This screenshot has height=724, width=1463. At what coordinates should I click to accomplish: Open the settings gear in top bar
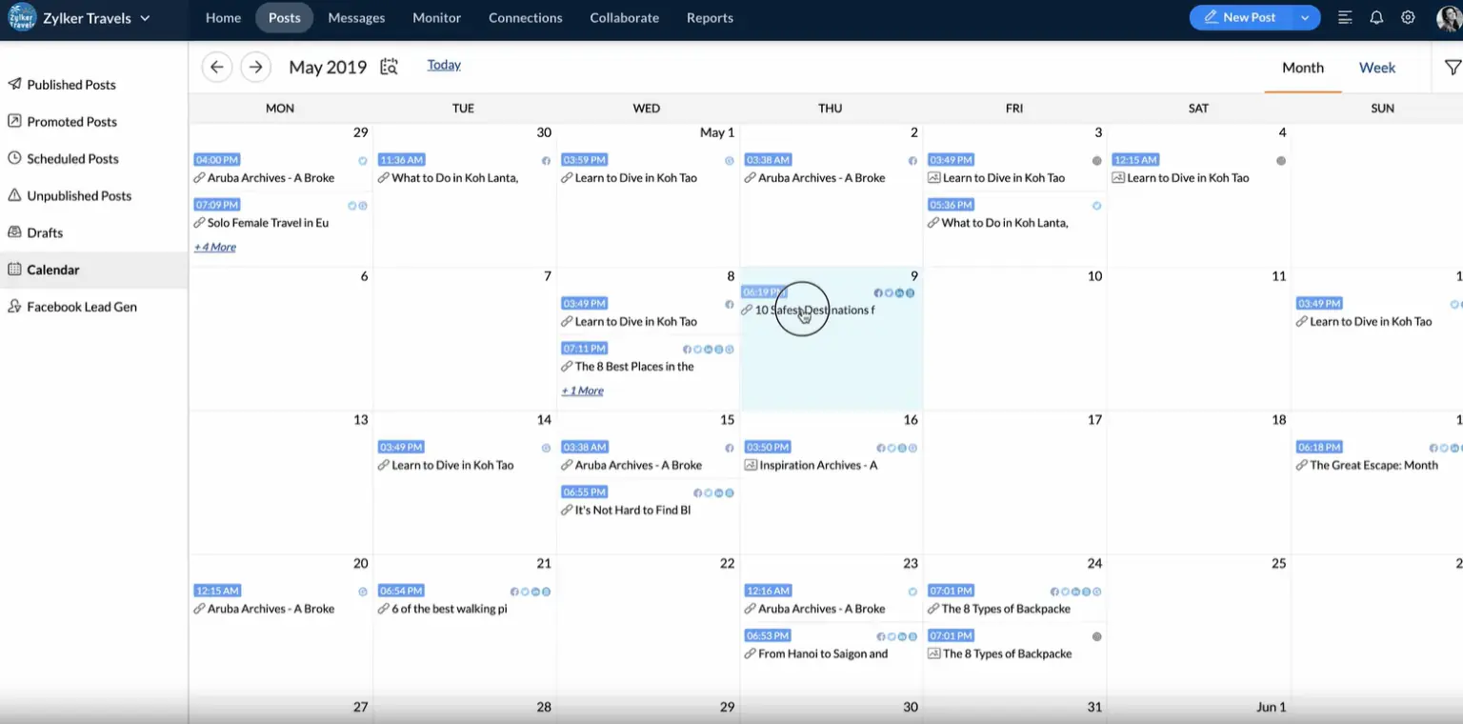[x=1408, y=18]
